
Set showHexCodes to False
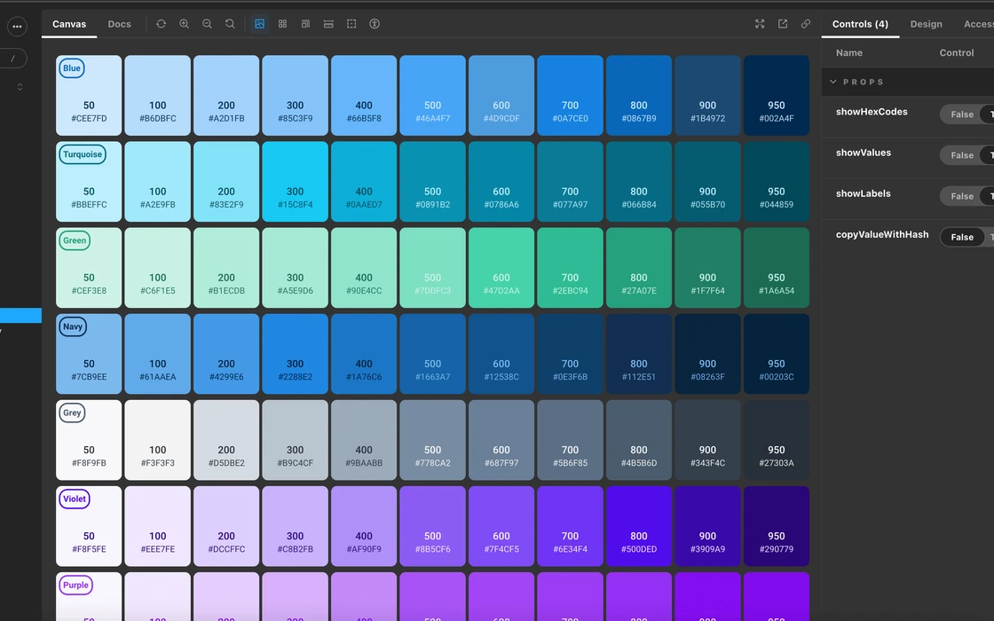coord(962,114)
